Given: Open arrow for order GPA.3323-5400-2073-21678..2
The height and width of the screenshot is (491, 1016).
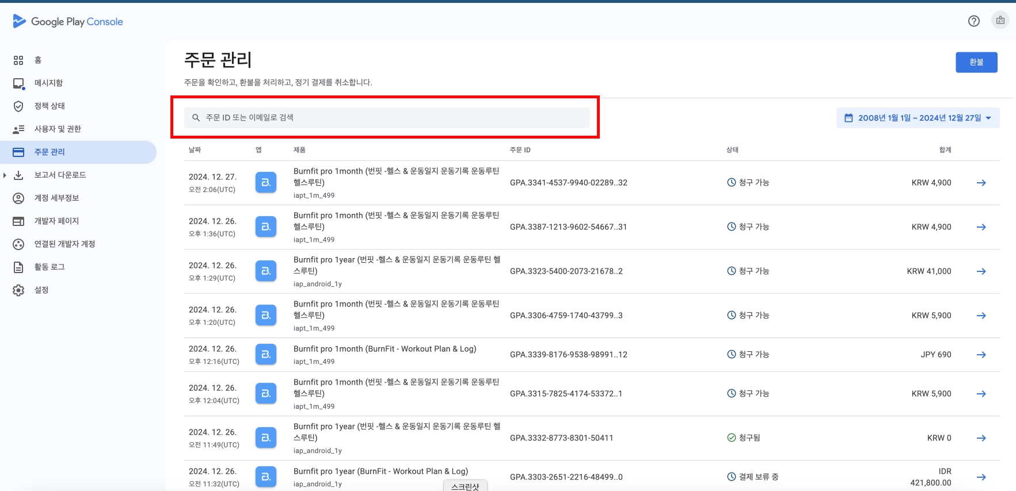Looking at the screenshot, I should pos(981,271).
